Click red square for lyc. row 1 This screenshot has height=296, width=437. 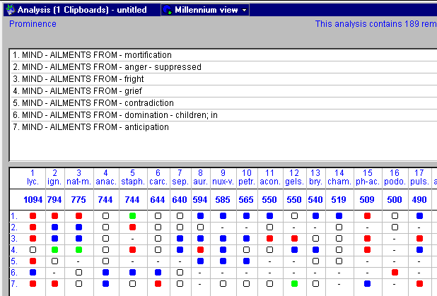click(33, 215)
